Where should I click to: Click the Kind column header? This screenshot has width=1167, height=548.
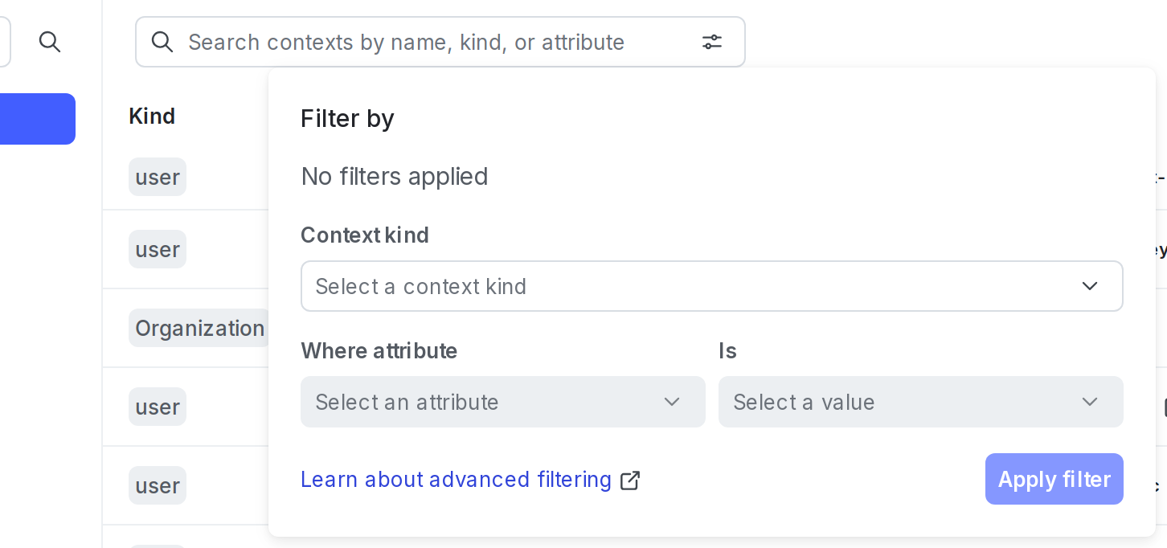tap(152, 116)
